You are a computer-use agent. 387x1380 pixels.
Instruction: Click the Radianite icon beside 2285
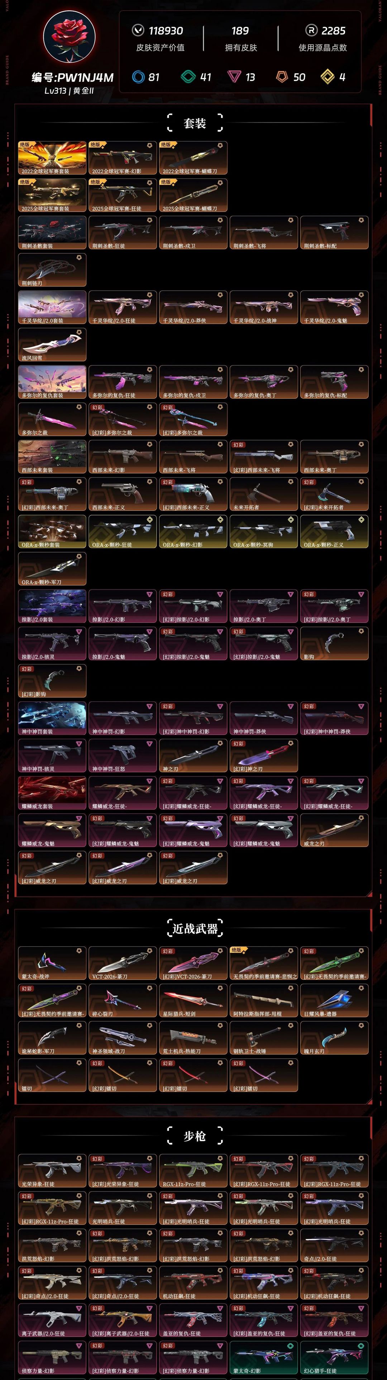pyautogui.click(x=311, y=31)
